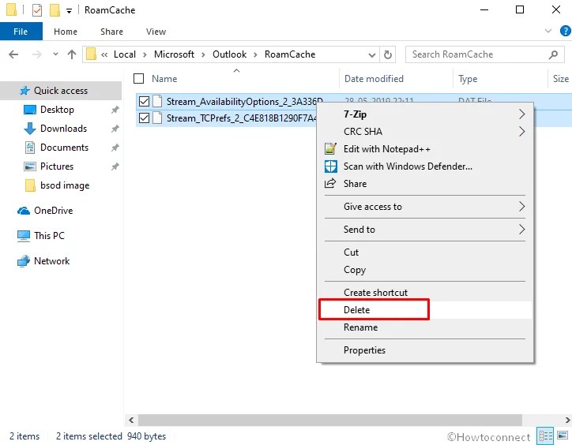Click Outlook in the address breadcrumb
This screenshot has width=572, height=445.
click(229, 54)
